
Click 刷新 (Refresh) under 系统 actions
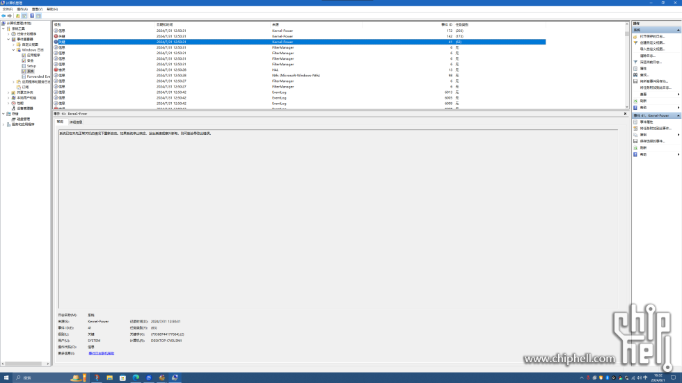click(x=643, y=101)
